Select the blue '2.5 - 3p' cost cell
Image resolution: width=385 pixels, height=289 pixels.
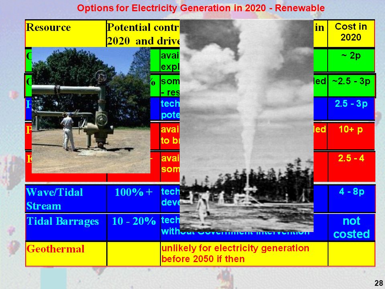pos(351,109)
